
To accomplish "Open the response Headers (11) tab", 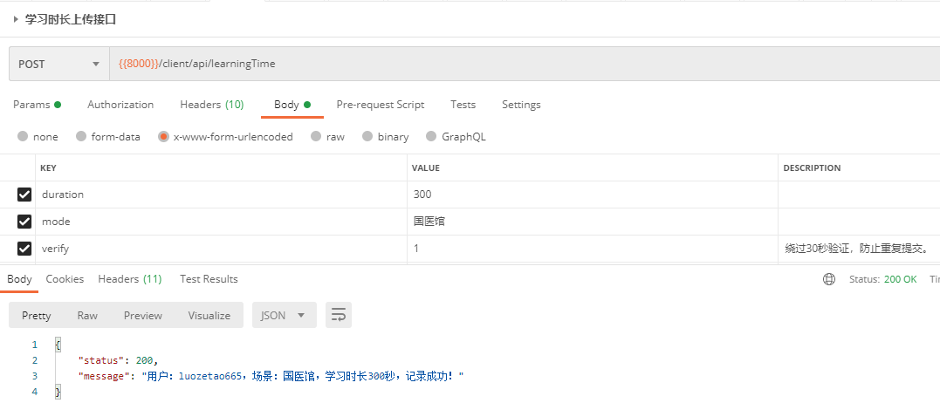I will click(x=129, y=279).
